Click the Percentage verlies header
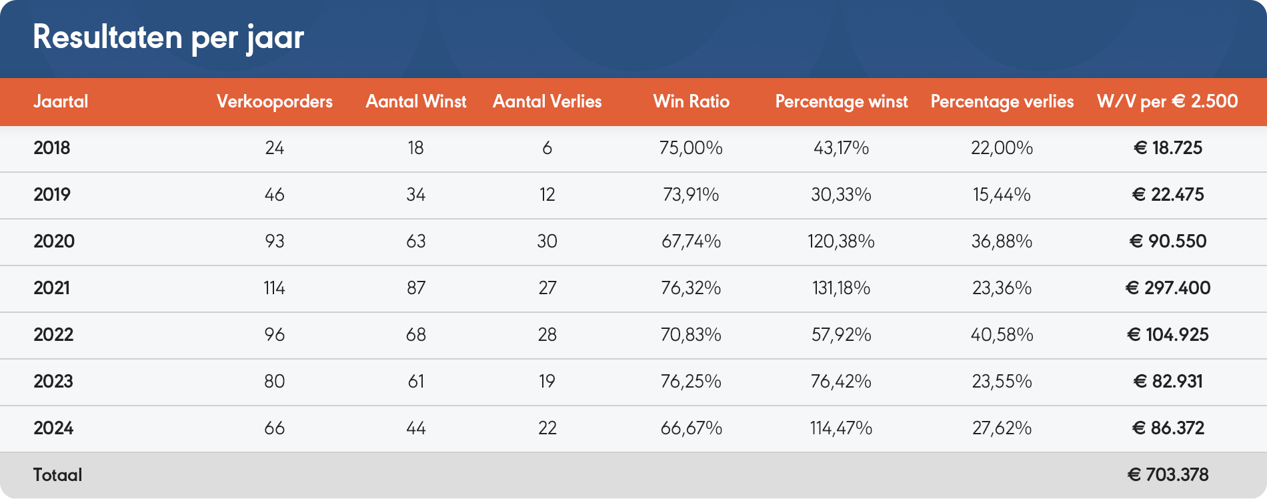1267x499 pixels. click(1002, 101)
